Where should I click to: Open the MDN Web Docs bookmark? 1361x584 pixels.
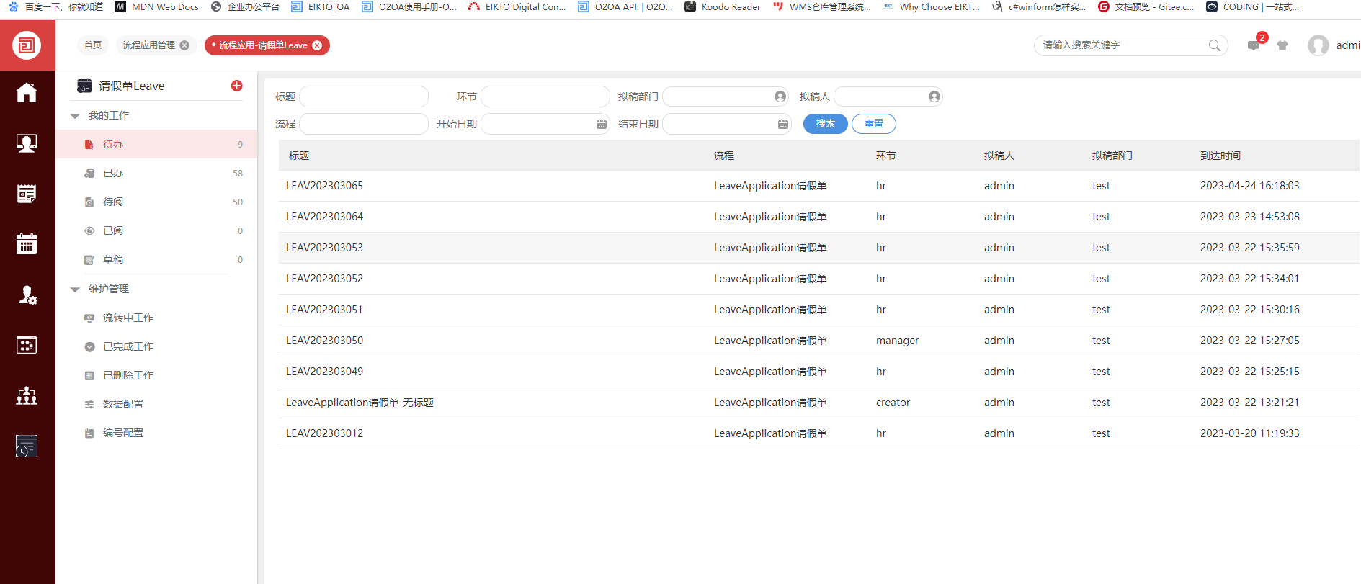157,7
